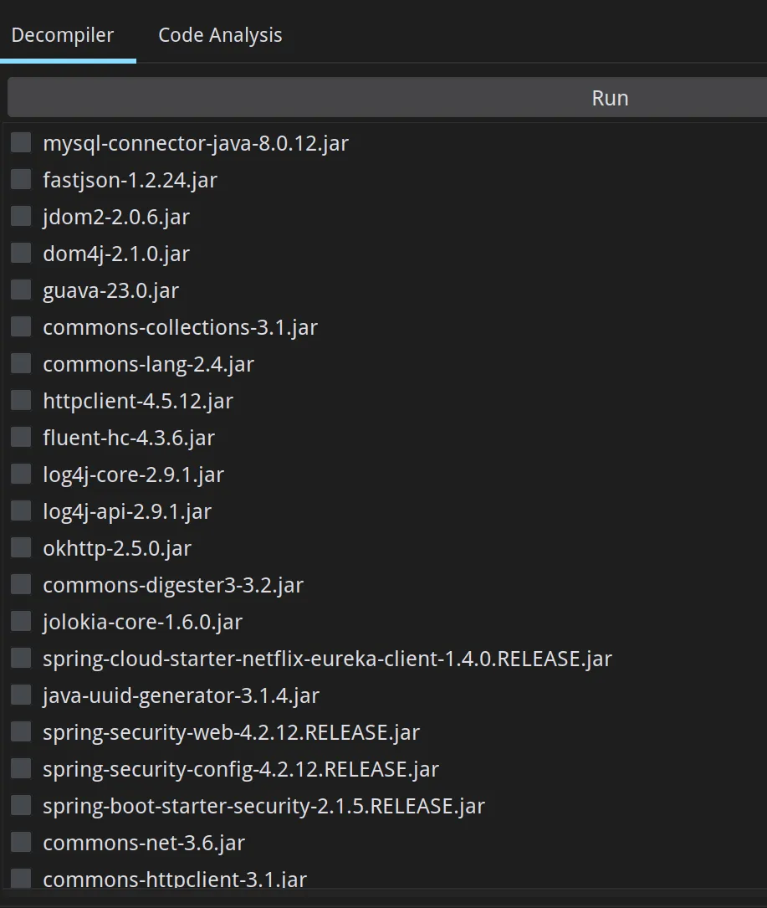Check the java-uuid-generator-3.1.4.jar checkbox
This screenshot has width=767, height=908.
tap(21, 695)
